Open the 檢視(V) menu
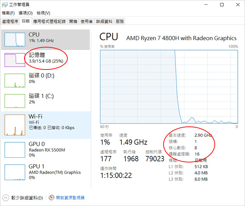 point(43,13)
